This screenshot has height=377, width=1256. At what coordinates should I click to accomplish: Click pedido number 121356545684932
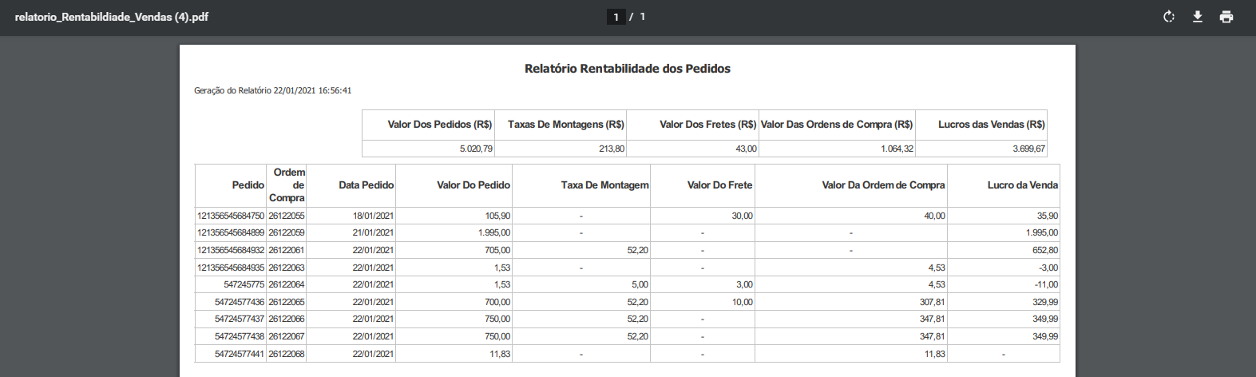coord(231,250)
